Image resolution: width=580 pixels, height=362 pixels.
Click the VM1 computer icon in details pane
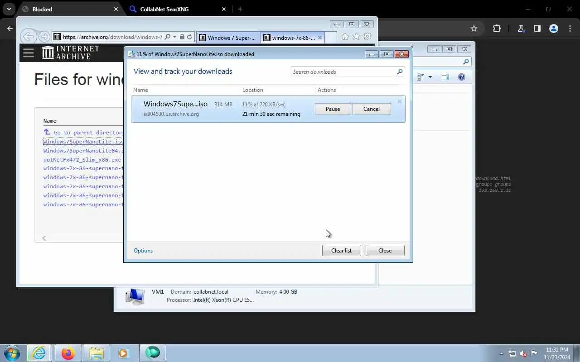click(135, 296)
